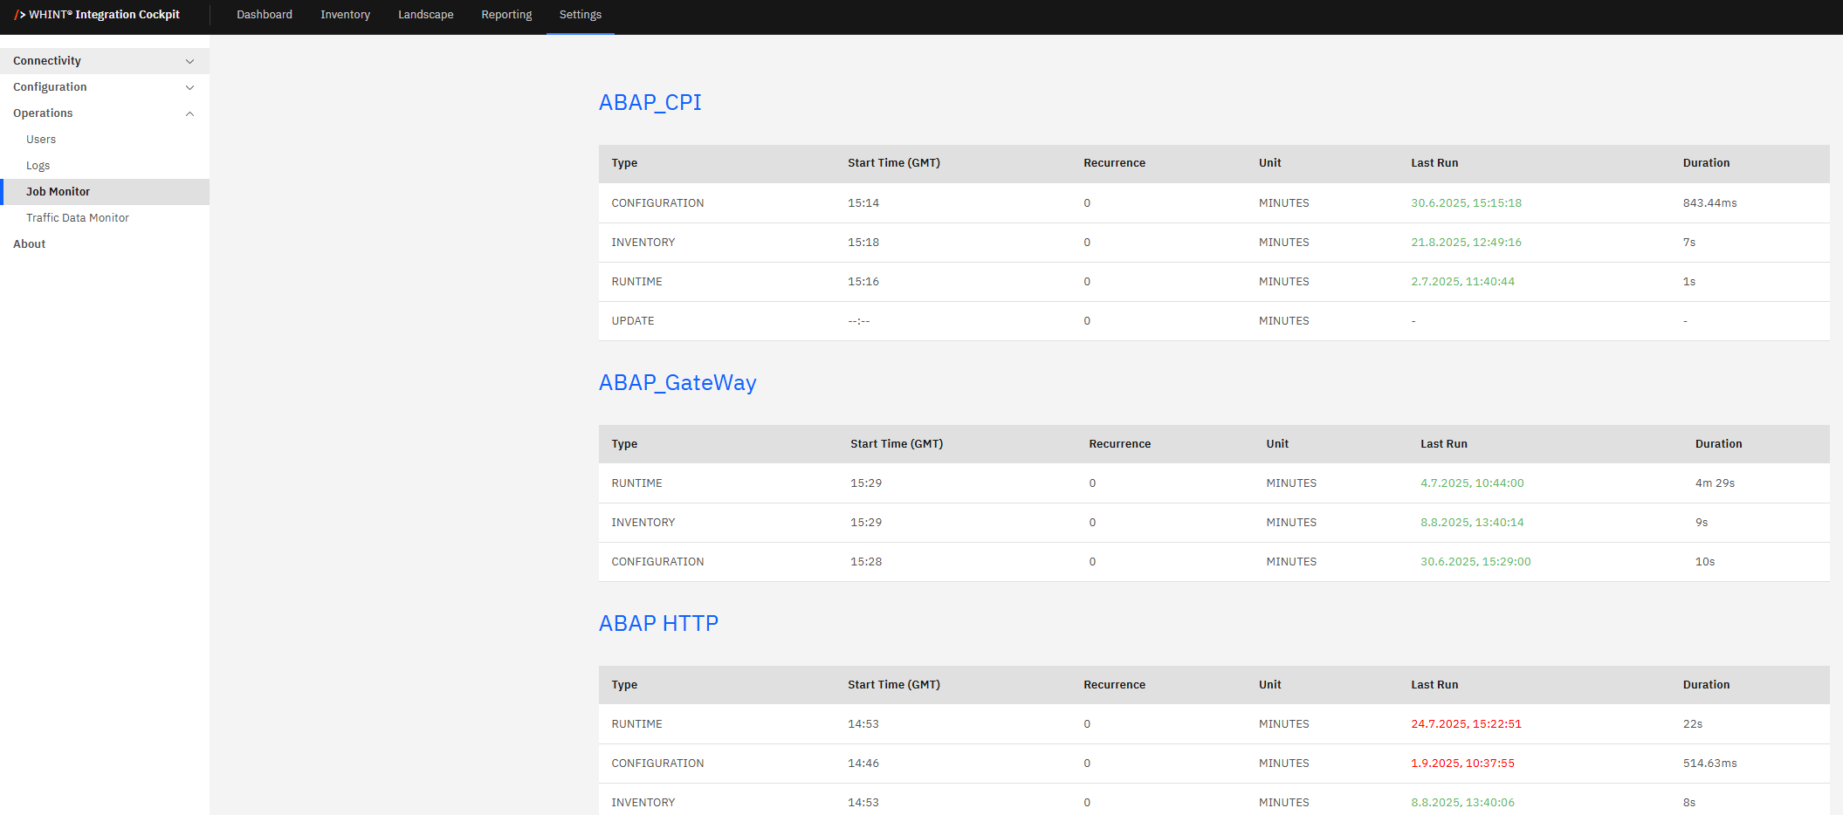Open the ABAP HTTP system heading link
This screenshot has width=1843, height=815.
click(x=658, y=624)
